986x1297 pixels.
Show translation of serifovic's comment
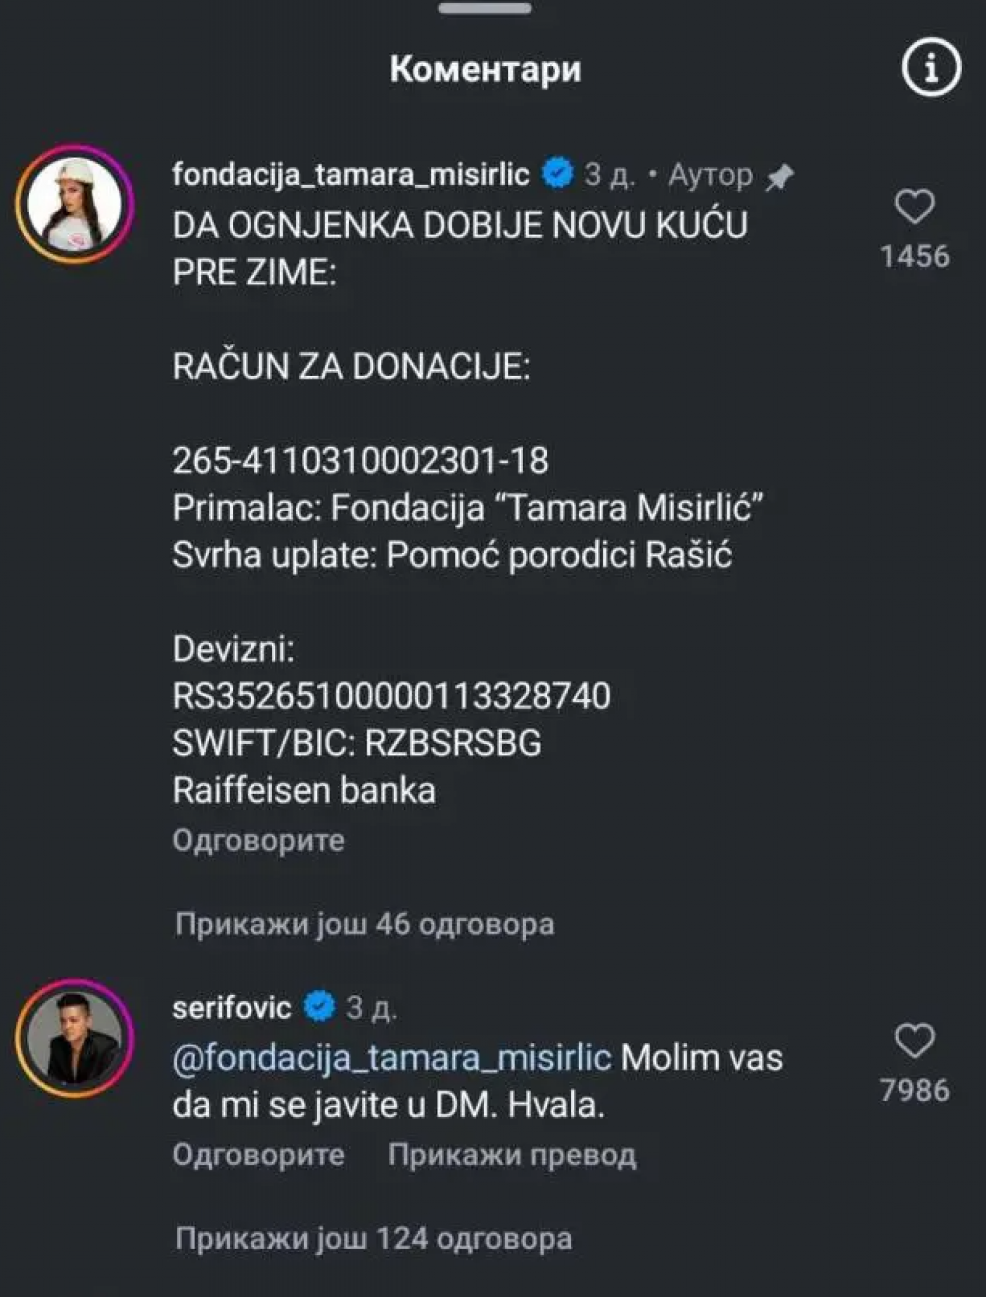pyautogui.click(x=512, y=1155)
